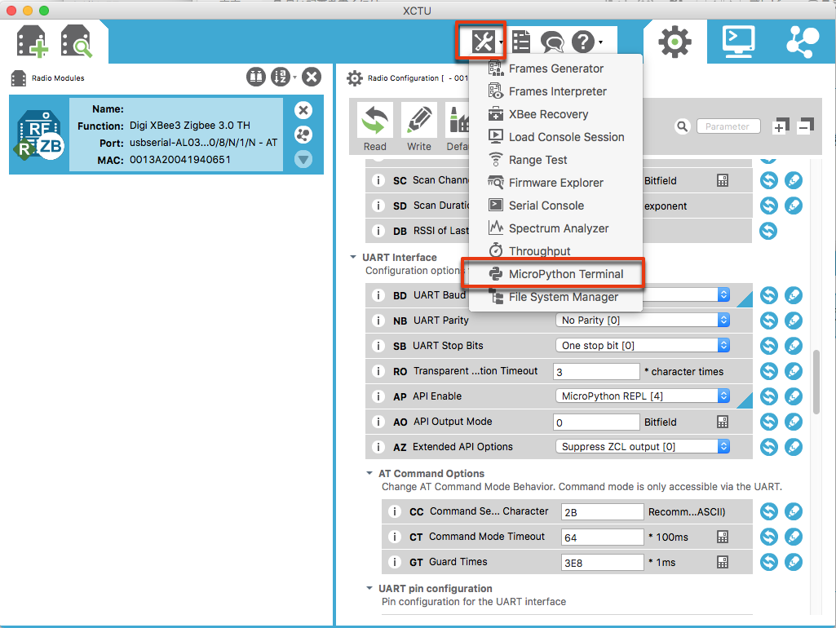The image size is (836, 628).
Task: Remove the XBee3 module from list
Action: [x=303, y=110]
